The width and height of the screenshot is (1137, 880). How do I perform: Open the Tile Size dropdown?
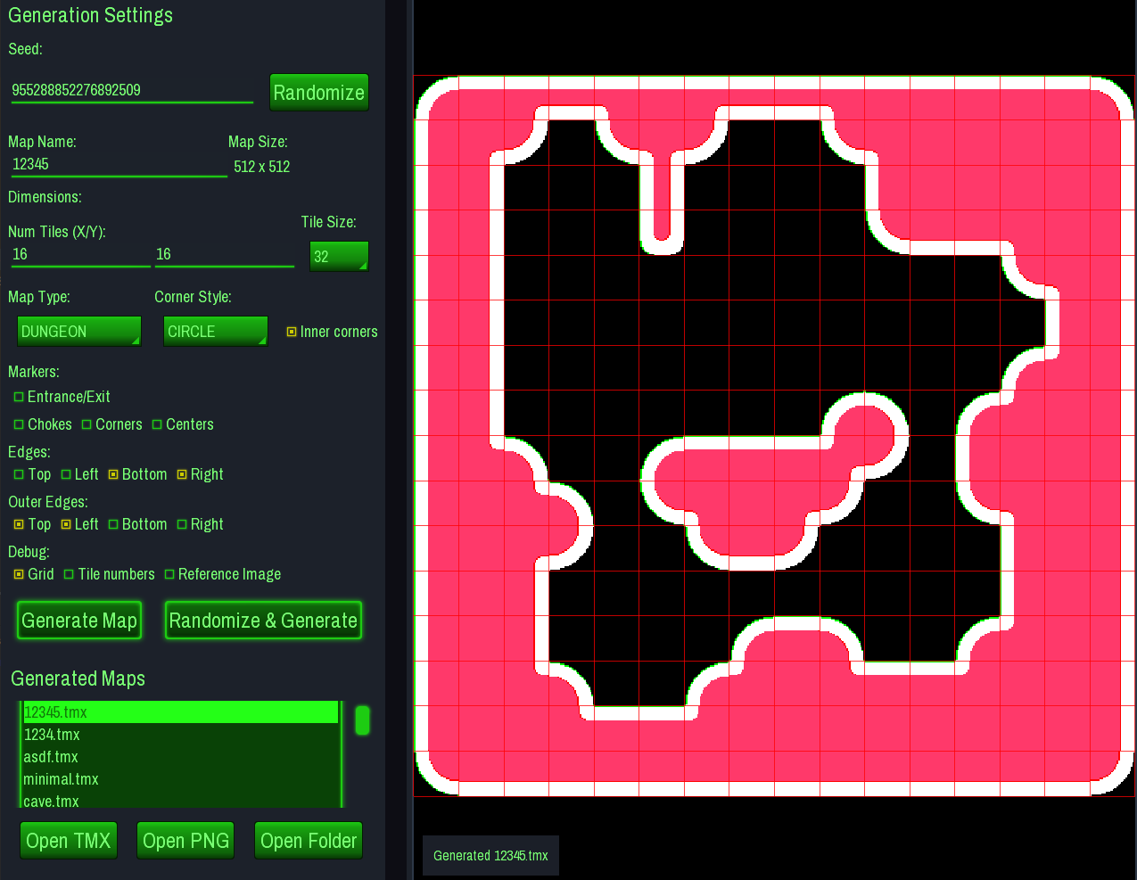coord(339,257)
